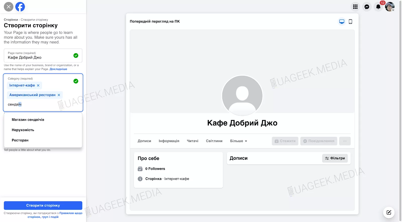The height and width of the screenshot is (222, 402).
Task: Pick Ресторан in category suggestions
Action: point(20,140)
